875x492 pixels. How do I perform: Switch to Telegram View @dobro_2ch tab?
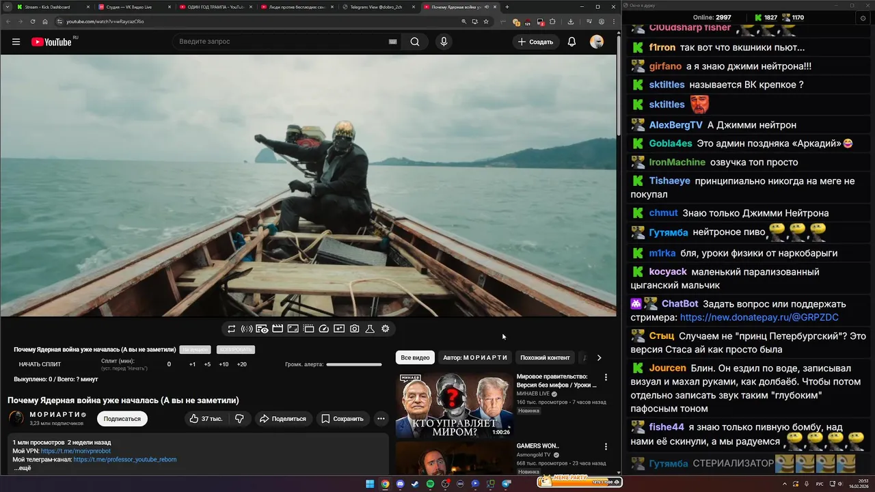[x=378, y=7]
